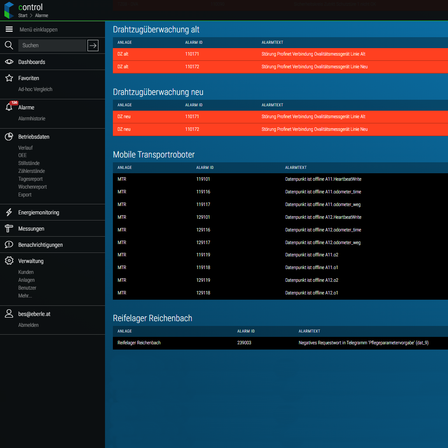This screenshot has height=448, width=448.
Task: Open Dashboards eye icon
Action: tap(9, 62)
